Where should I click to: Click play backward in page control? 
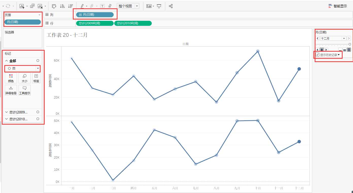[317, 50]
